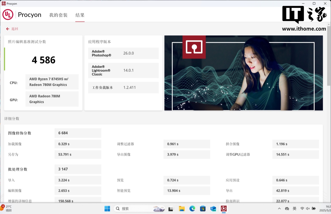Click the photo editing benchmark banner image
The width and height of the screenshot is (331, 214).
click(243, 73)
